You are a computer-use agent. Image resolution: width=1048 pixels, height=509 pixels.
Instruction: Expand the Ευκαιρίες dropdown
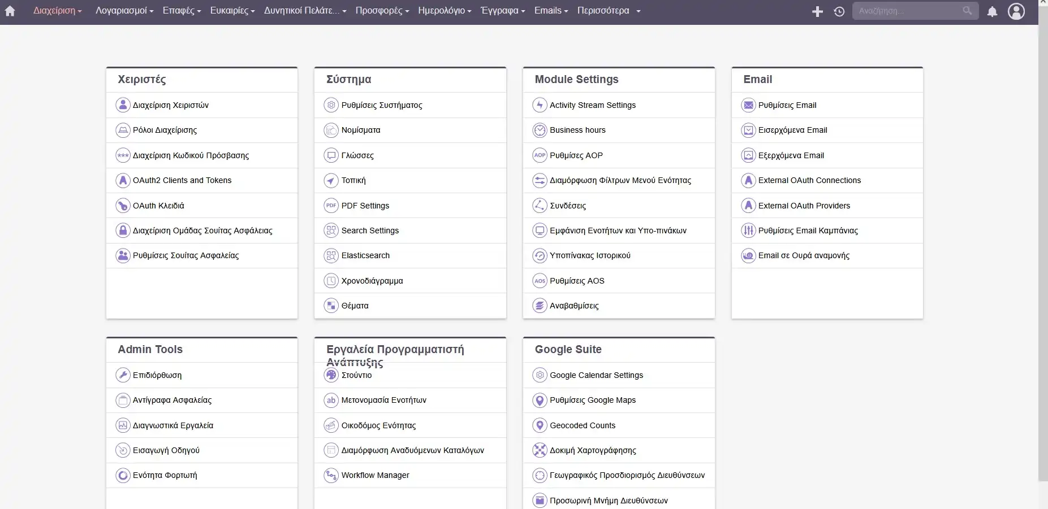pos(232,11)
